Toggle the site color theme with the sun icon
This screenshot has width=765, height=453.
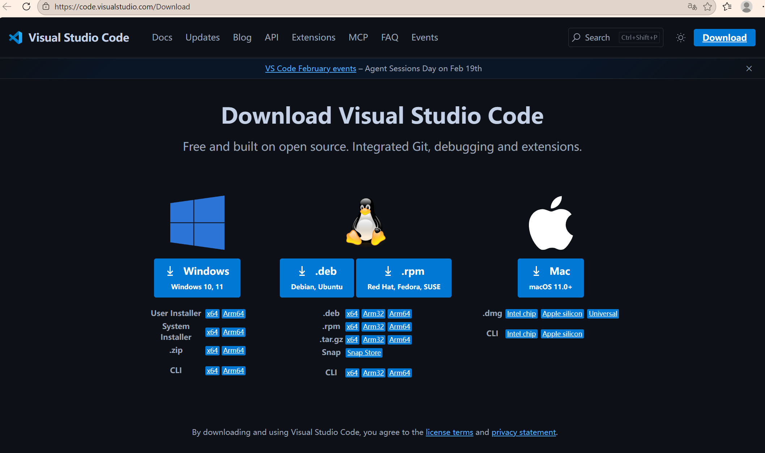click(680, 37)
